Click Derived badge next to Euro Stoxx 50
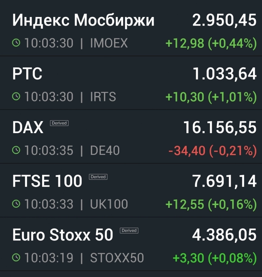 tap(129, 230)
